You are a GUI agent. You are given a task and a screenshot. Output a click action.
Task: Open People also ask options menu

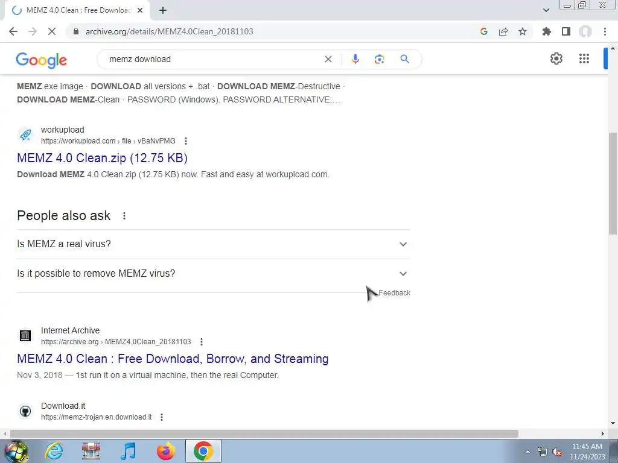(x=124, y=216)
